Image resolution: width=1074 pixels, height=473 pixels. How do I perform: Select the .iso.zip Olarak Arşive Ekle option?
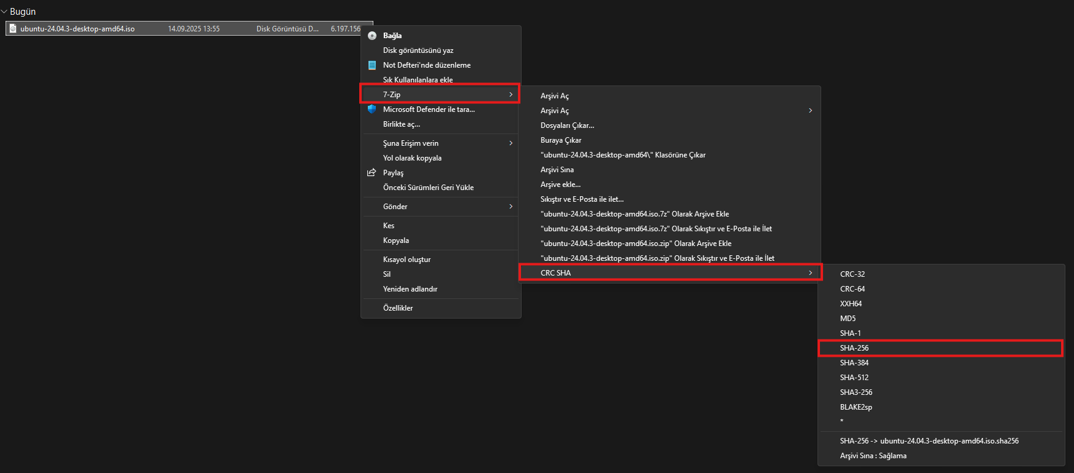(x=670, y=244)
